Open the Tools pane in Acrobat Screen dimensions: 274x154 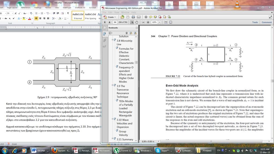(x=255, y=22)
